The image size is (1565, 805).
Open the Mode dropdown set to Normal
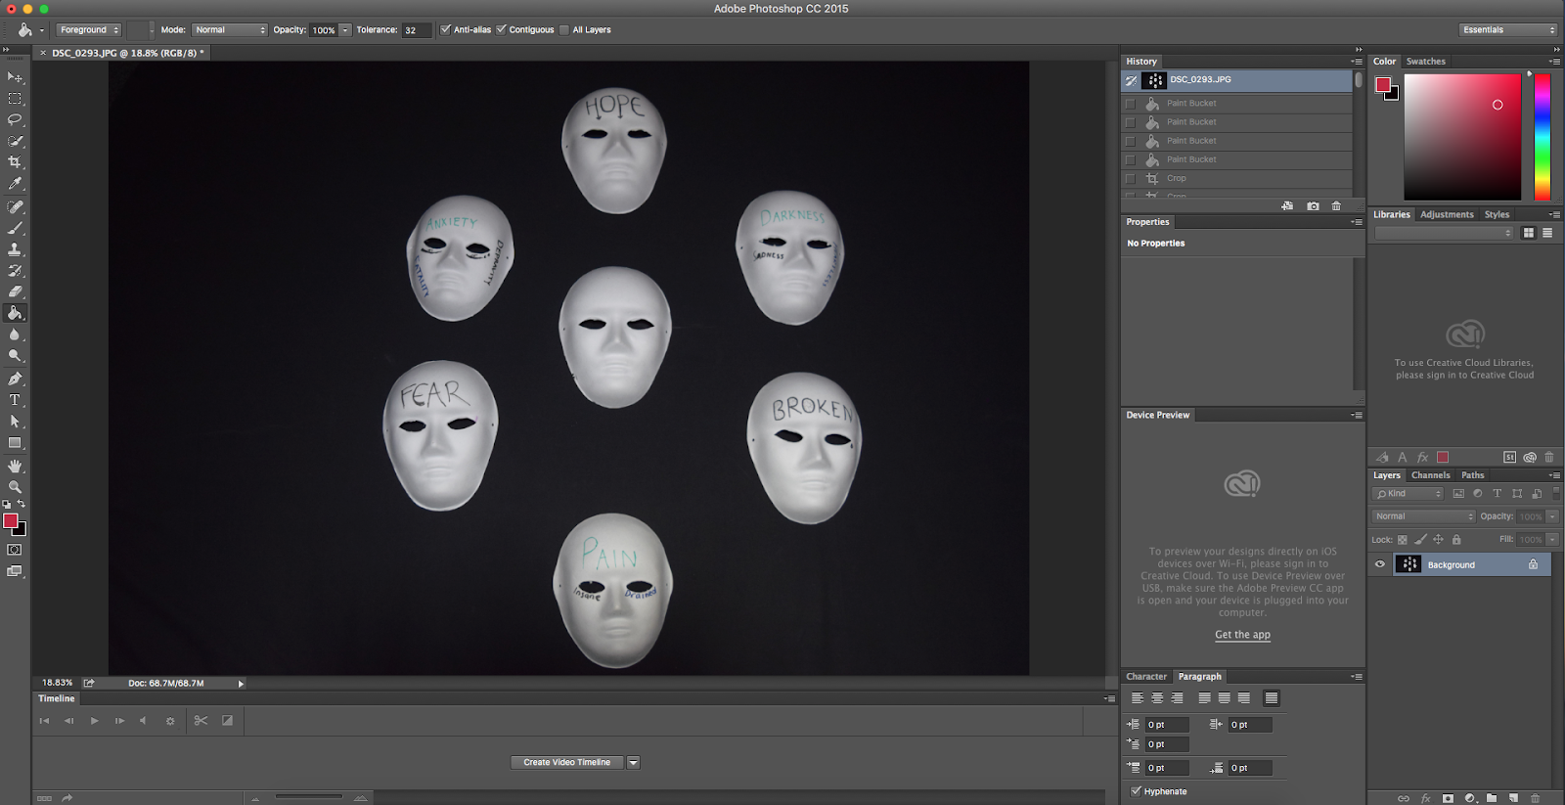coord(230,29)
